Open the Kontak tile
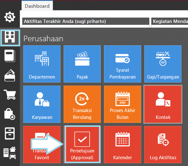Viewport: 188px width, 166px height. click(x=163, y=104)
